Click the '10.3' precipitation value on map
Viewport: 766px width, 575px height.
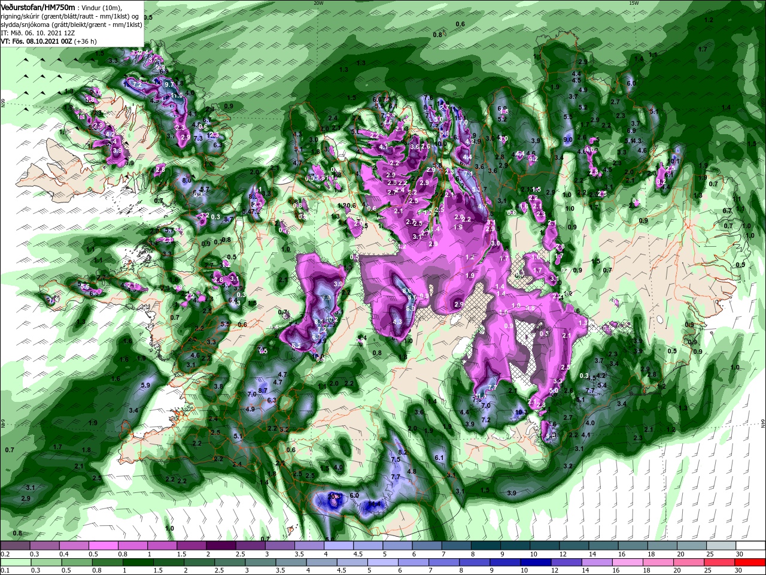click(521, 412)
